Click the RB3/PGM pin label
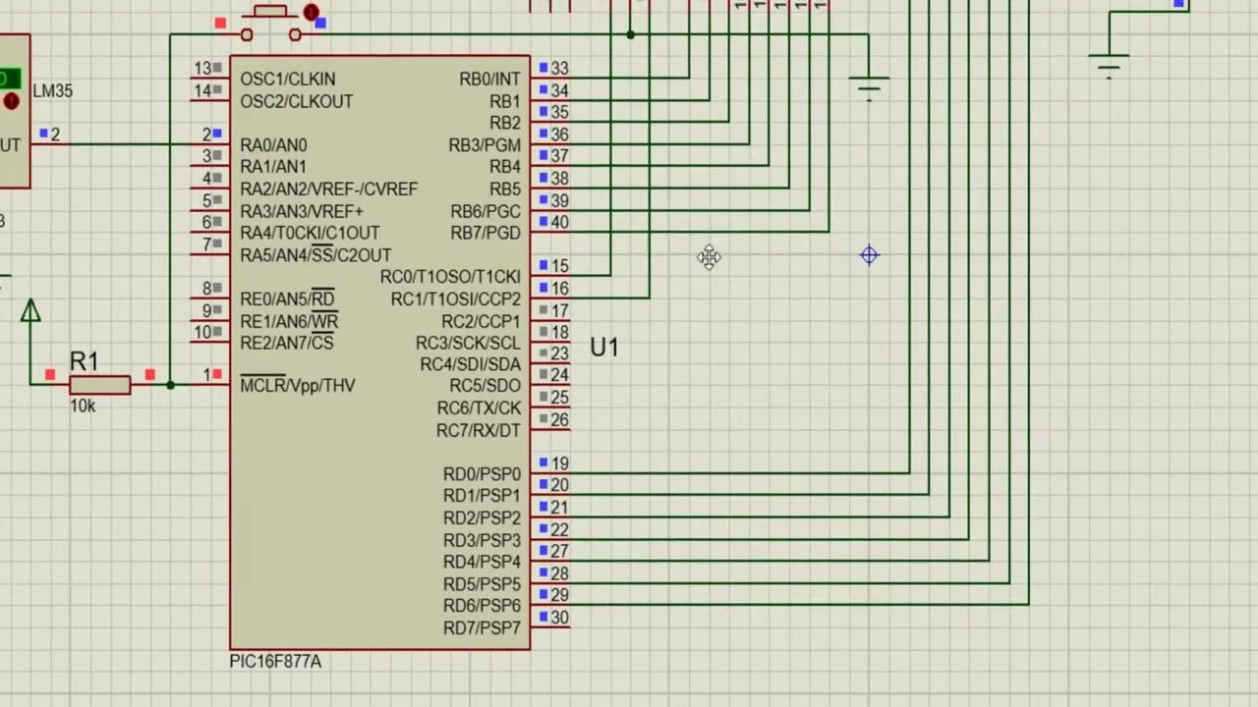 coord(485,145)
